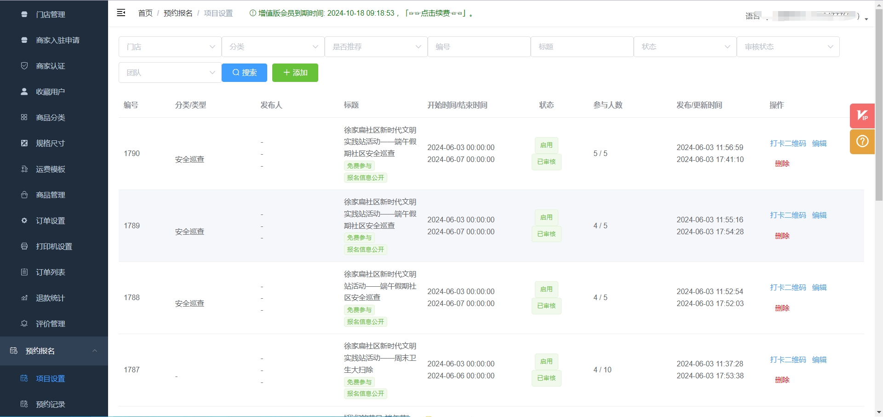883x417 pixels.
Task: Edit item 1789 via 编辑
Action: pos(819,215)
